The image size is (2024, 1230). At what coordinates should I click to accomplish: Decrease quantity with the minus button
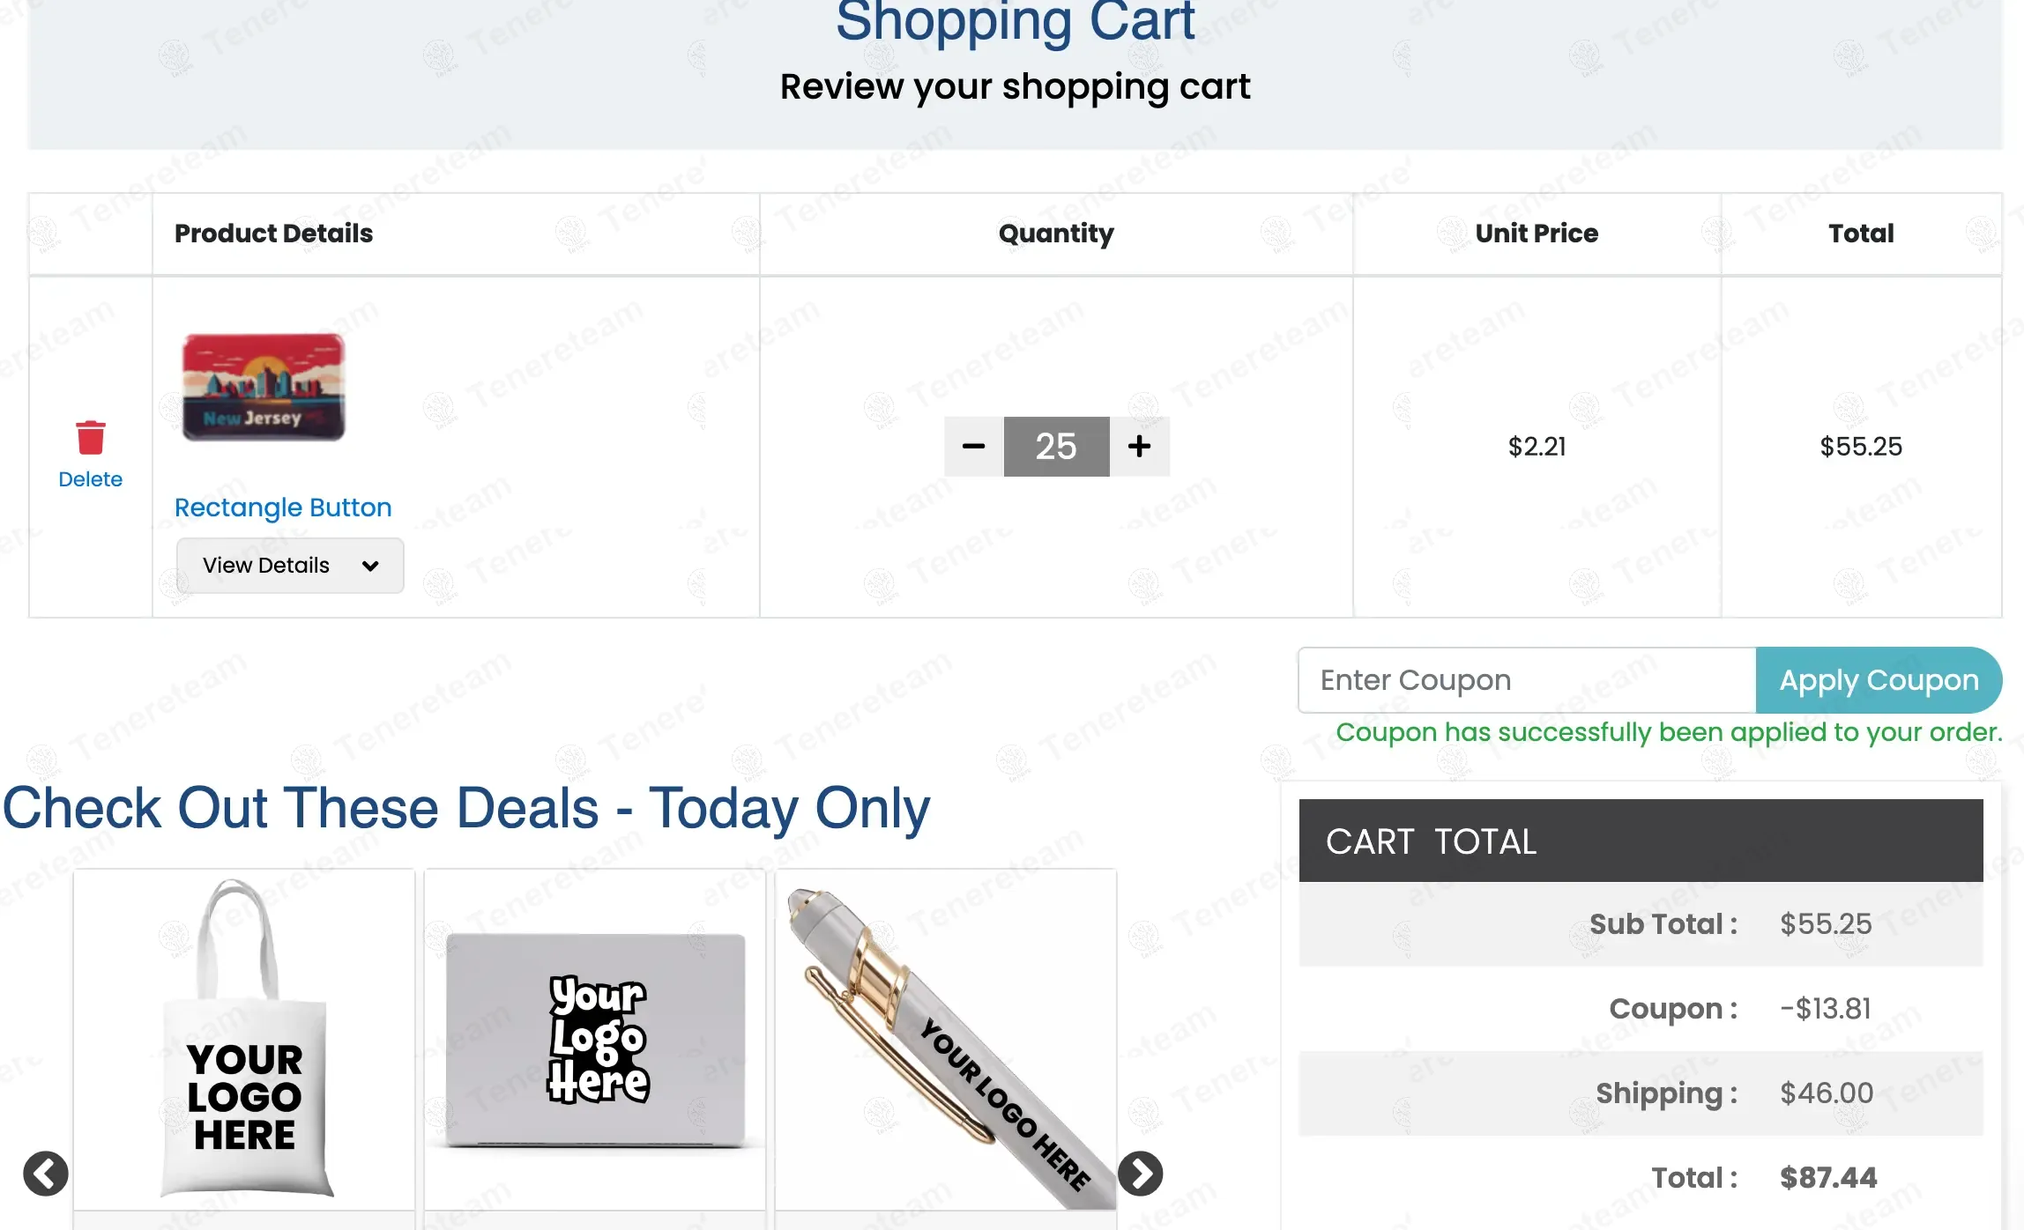[973, 447]
